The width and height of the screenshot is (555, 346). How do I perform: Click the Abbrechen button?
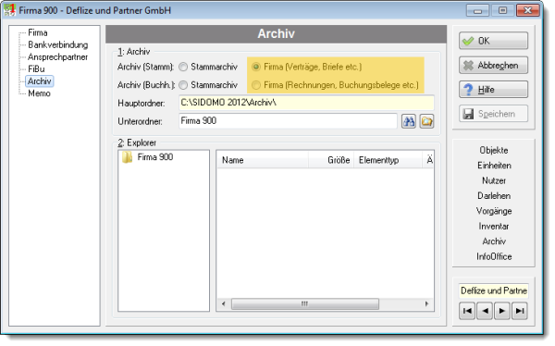(493, 65)
